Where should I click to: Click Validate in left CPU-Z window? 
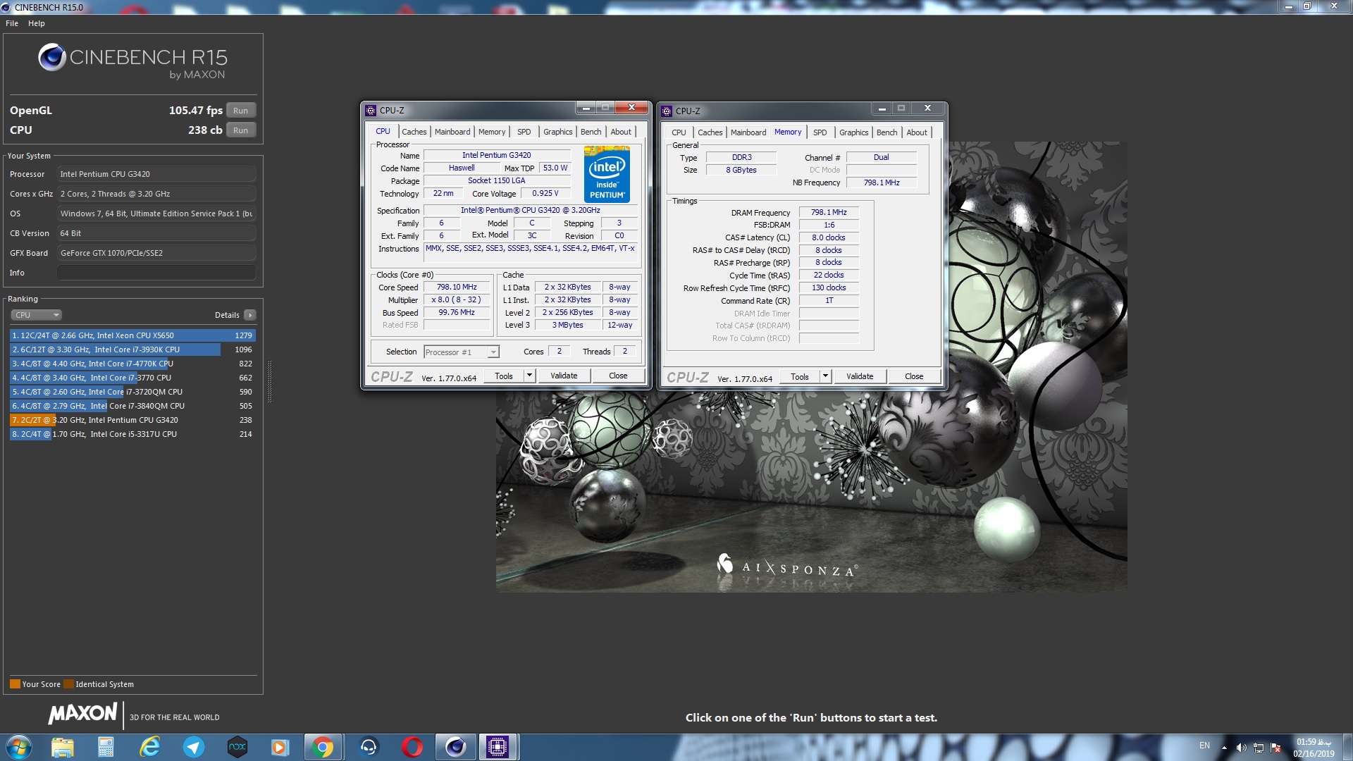[x=564, y=376]
